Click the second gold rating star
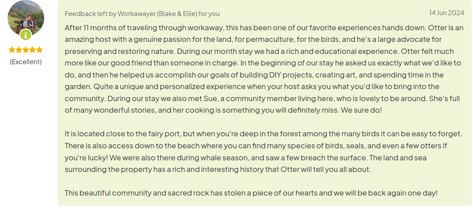This screenshot has width=473, height=208. [x=19, y=50]
